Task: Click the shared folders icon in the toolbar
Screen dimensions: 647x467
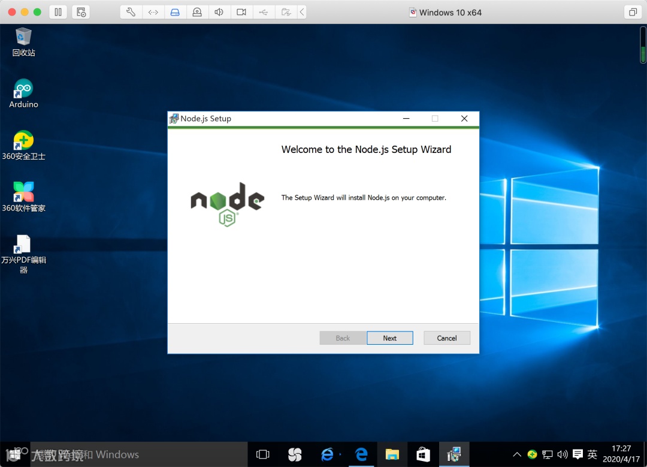Action: (286, 12)
